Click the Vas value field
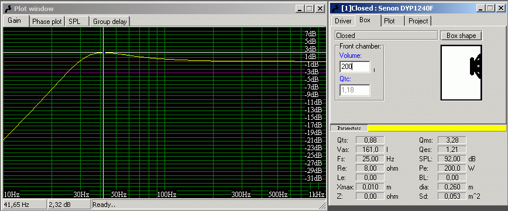Viewport: 508px width, 211px height. 370,150
